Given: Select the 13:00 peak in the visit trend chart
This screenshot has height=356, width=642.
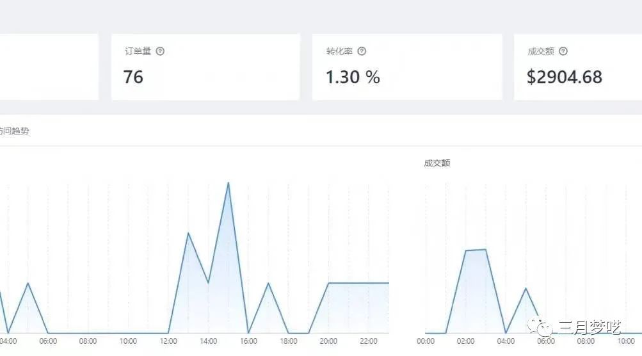Looking at the screenshot, I should click(x=188, y=233).
